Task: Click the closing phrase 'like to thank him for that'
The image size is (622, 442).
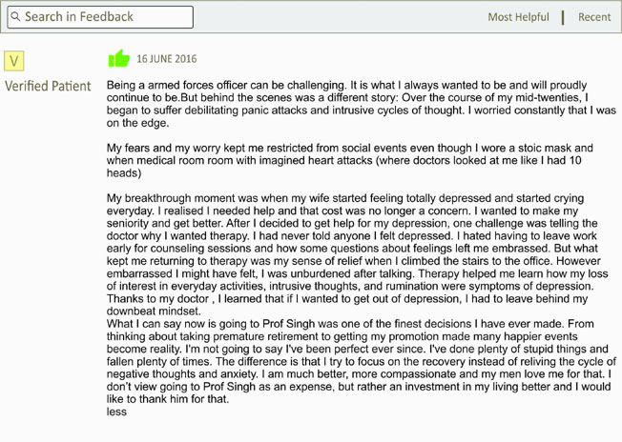Action: click(x=167, y=399)
